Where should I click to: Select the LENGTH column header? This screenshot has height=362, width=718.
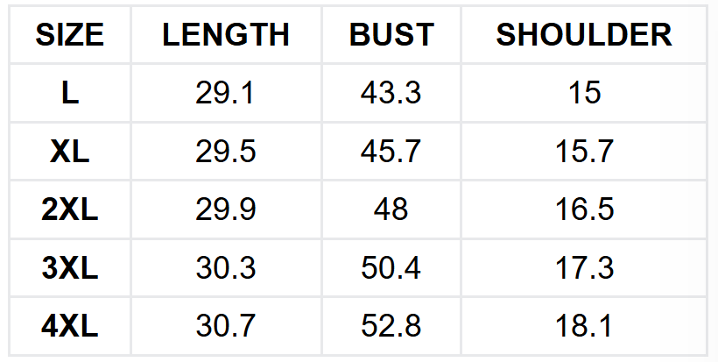coord(226,34)
